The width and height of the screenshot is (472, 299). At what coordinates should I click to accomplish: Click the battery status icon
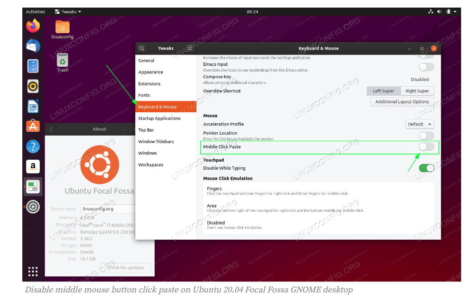click(x=448, y=11)
